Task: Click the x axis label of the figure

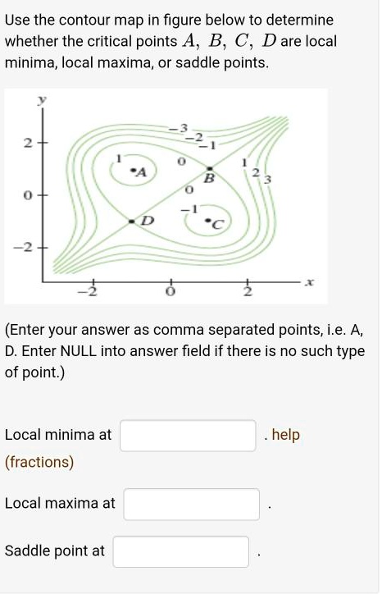Action: (x=310, y=282)
